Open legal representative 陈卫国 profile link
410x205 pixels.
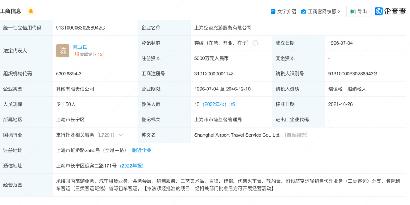coord(80,47)
